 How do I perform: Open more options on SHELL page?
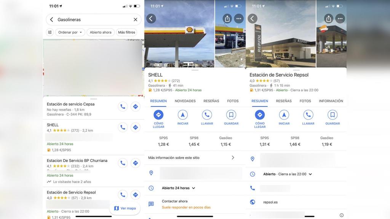click(239, 19)
